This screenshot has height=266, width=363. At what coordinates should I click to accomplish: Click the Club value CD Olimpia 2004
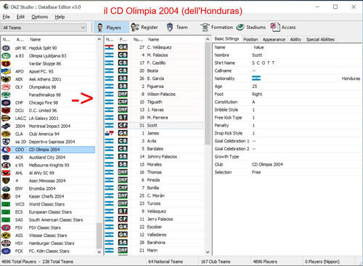267,164
